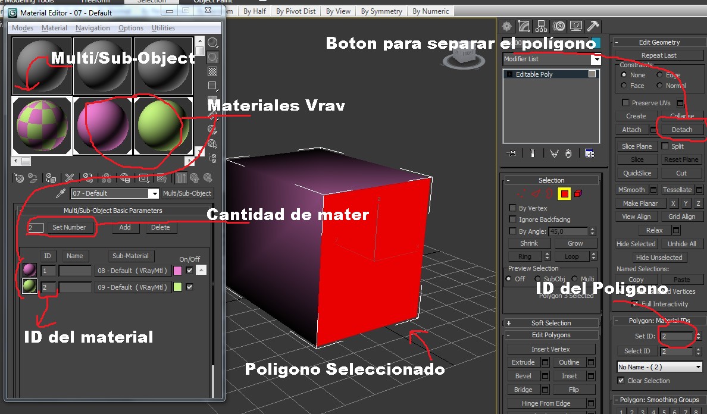Open No Name - ( 2 ) dropdown
Screen dimensions: 707x414
[659, 366]
